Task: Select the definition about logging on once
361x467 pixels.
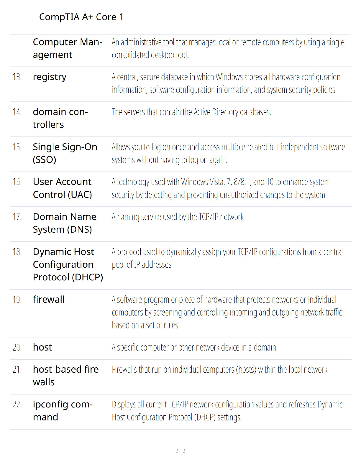Action: pyautogui.click(x=228, y=153)
